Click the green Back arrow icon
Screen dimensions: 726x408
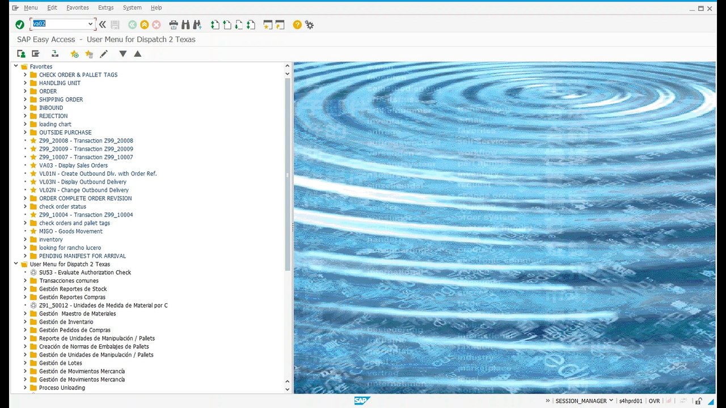[132, 24]
